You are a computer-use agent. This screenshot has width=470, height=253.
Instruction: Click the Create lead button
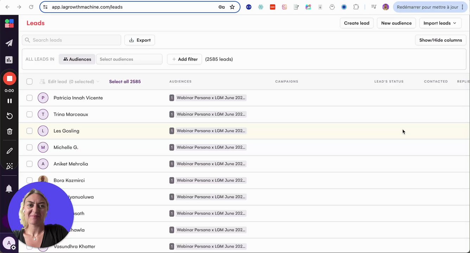tap(356, 23)
